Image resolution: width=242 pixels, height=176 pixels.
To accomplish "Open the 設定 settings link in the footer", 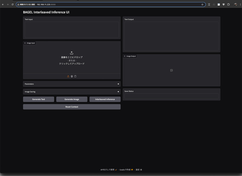I will tap(139, 170).
